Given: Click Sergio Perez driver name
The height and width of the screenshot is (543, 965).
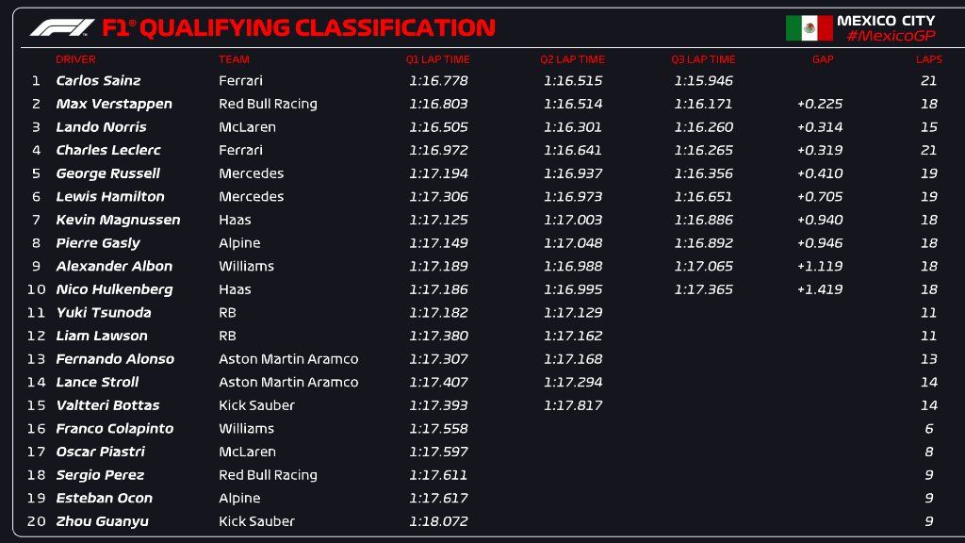Looking at the screenshot, I should [x=100, y=475].
